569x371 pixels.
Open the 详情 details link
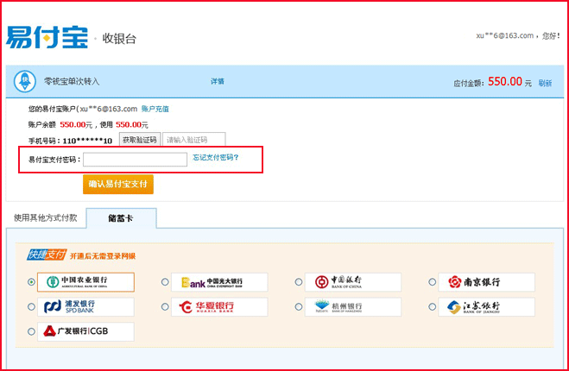(x=218, y=81)
